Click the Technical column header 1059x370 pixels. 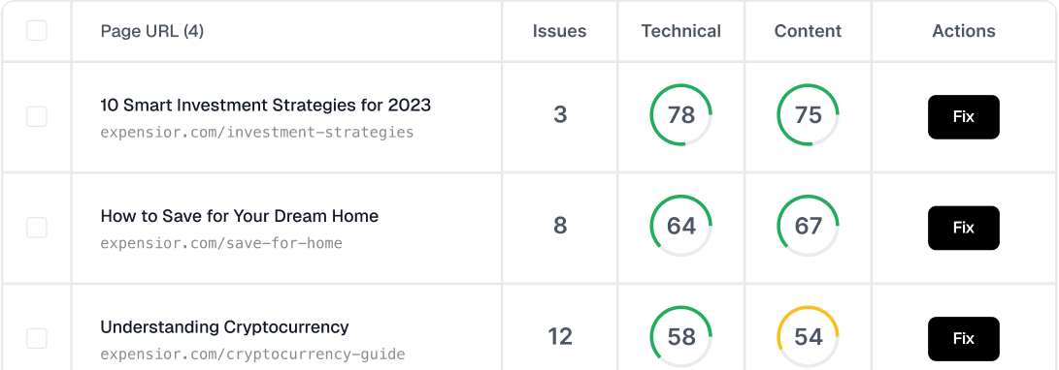680,31
